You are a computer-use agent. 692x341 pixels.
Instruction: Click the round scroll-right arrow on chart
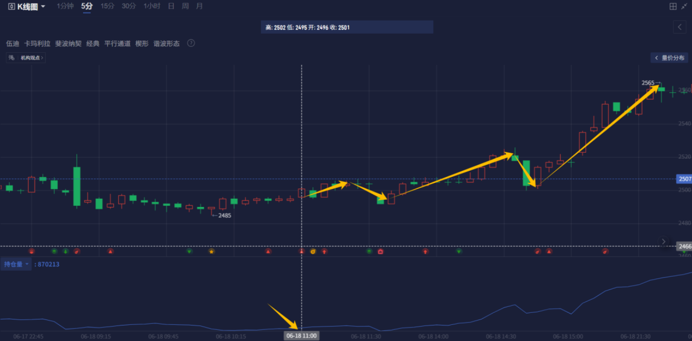click(664, 242)
